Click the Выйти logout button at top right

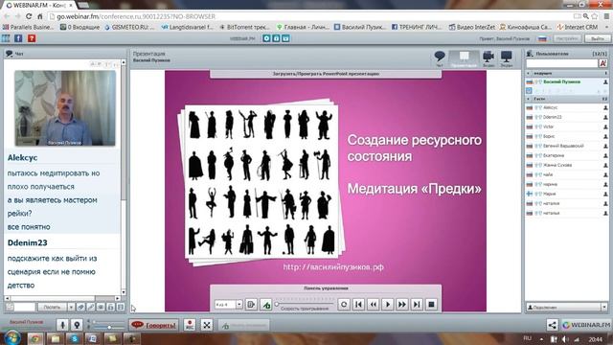tap(598, 38)
